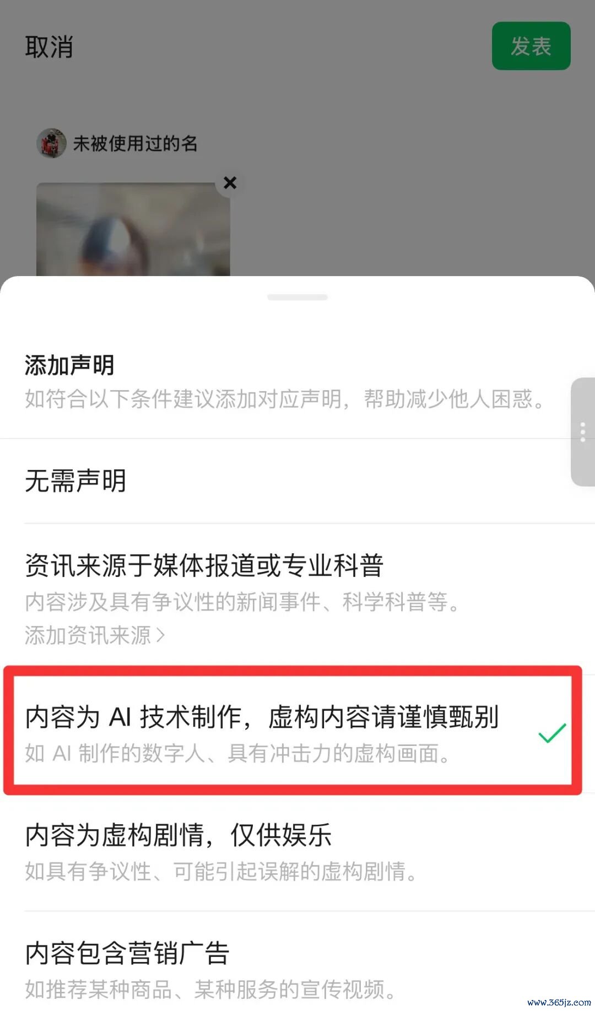Tap the blurred video thumbnail preview

[x=133, y=229]
